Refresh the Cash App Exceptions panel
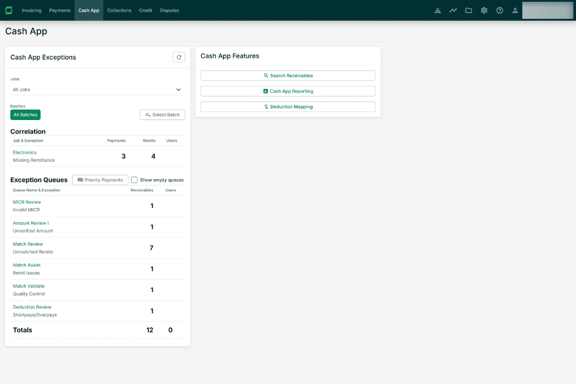This screenshot has width=576, height=384. 179,57
